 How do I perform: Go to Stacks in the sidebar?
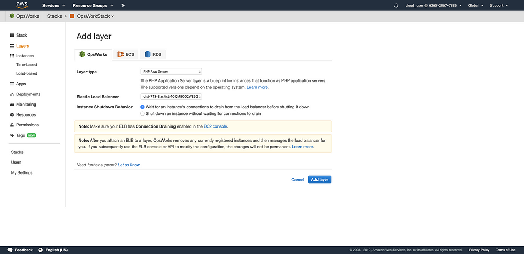17,152
